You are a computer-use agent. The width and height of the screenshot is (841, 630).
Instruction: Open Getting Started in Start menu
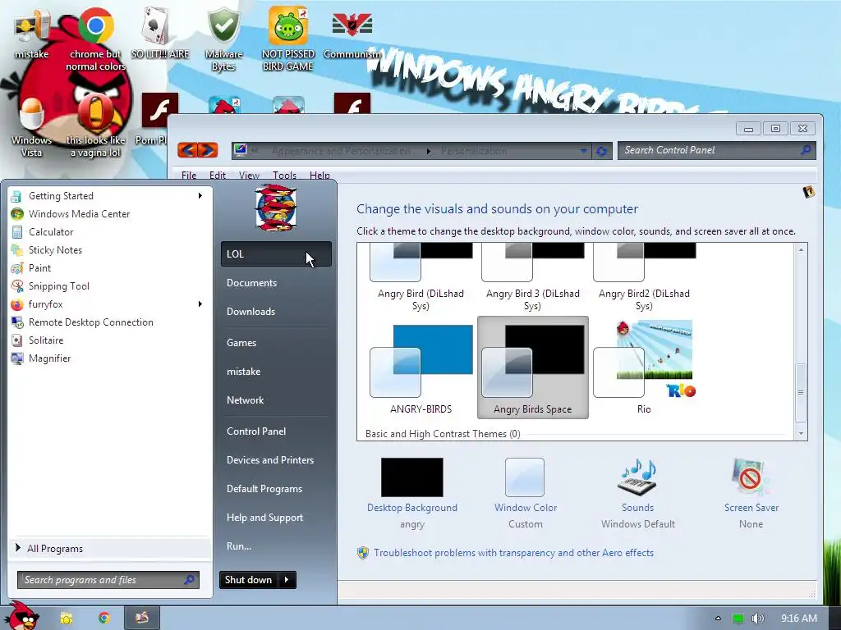[108, 195]
